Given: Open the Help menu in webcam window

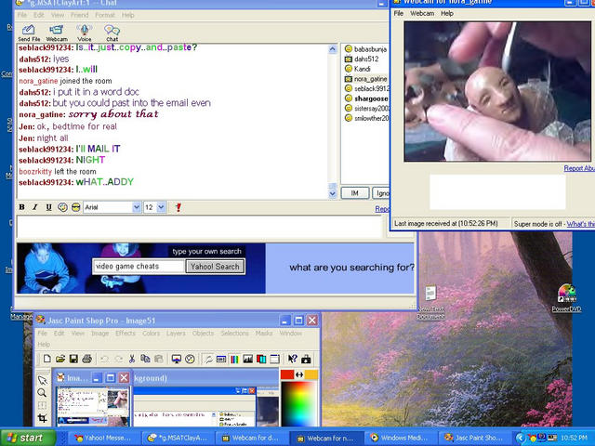Looking at the screenshot, I should coord(447,13).
